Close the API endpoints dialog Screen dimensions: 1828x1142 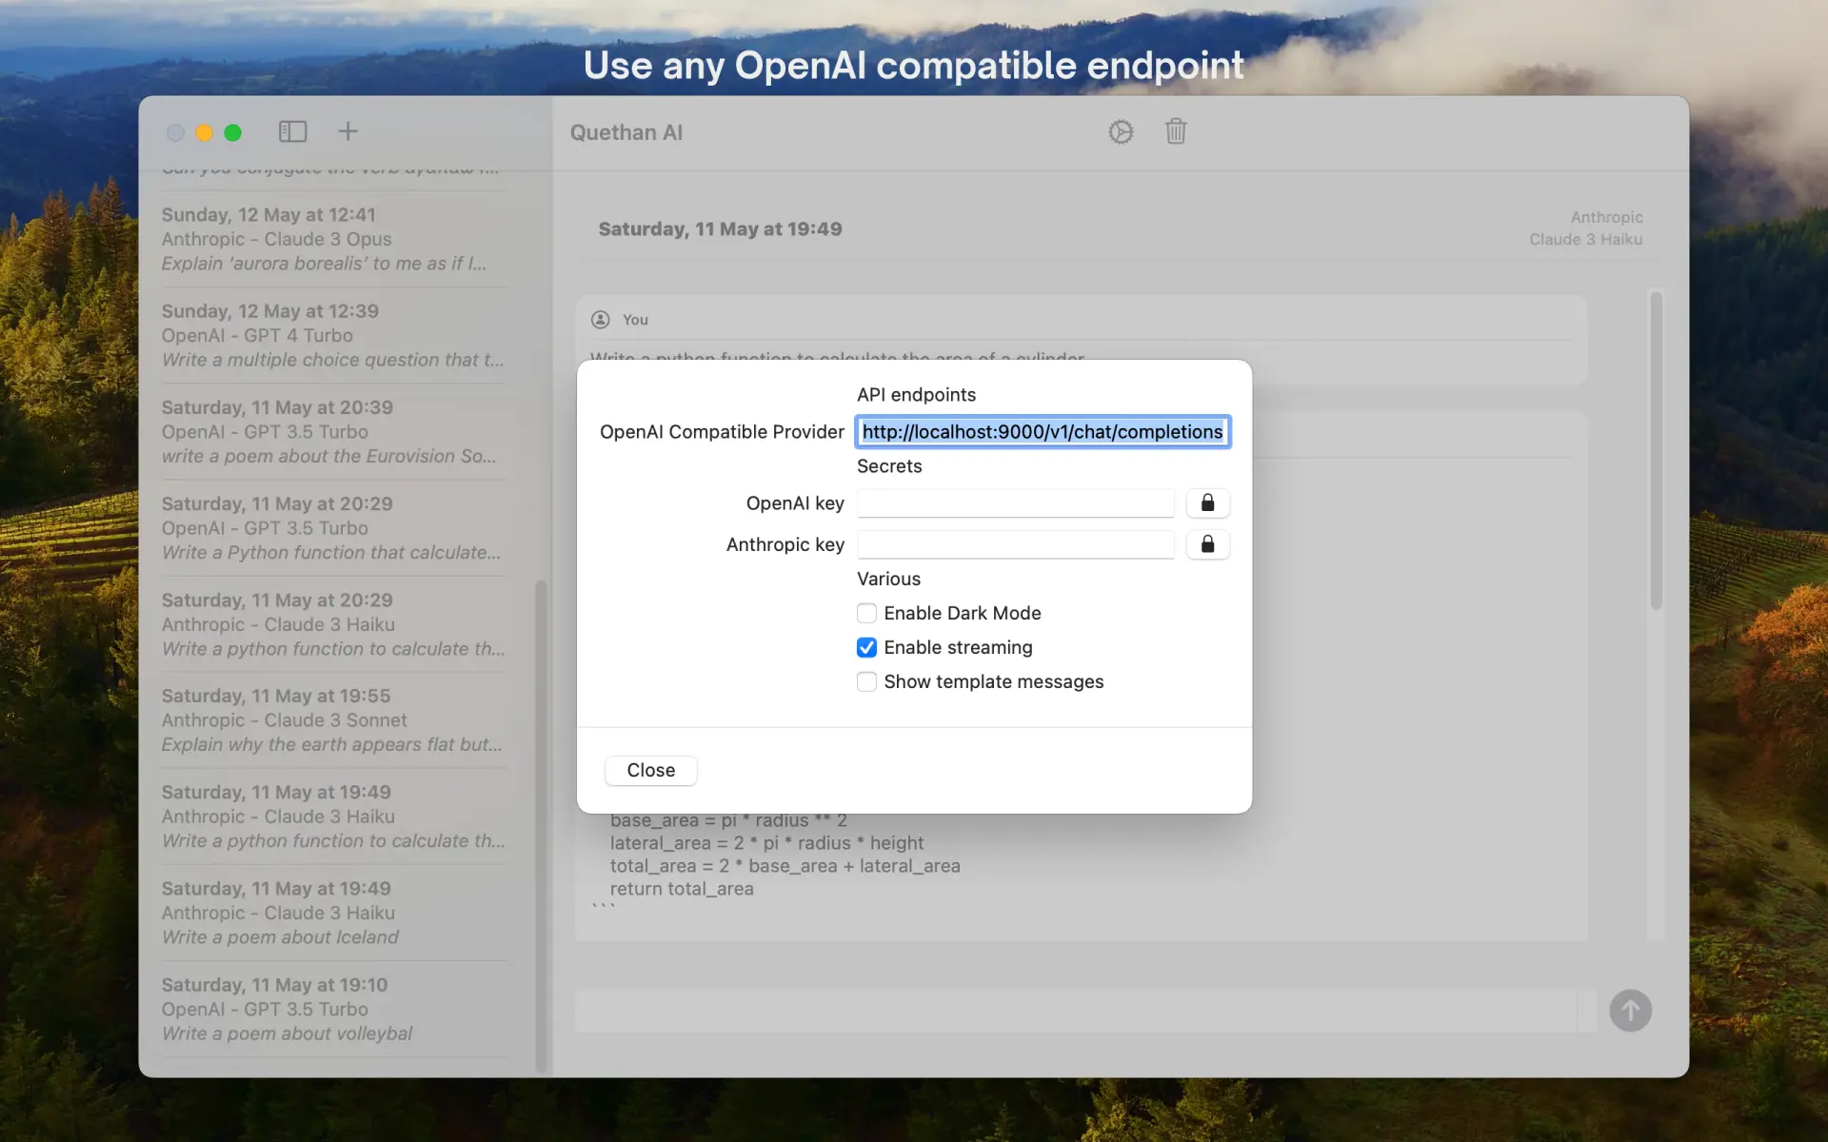(650, 770)
